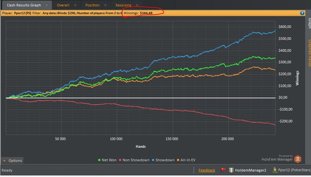This screenshot has width=311, height=177.
Task: Open the Position tab
Action: [92, 5]
